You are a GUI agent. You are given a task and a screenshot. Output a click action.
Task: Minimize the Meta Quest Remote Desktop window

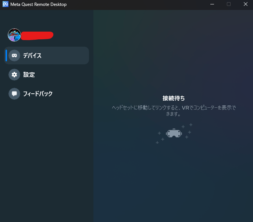(212, 4)
